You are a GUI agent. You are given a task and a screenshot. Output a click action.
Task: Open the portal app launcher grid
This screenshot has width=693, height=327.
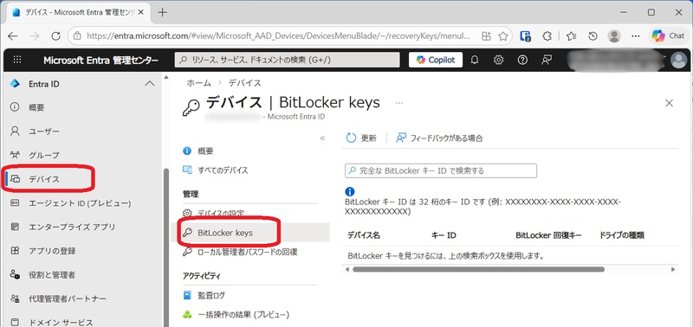(x=17, y=60)
